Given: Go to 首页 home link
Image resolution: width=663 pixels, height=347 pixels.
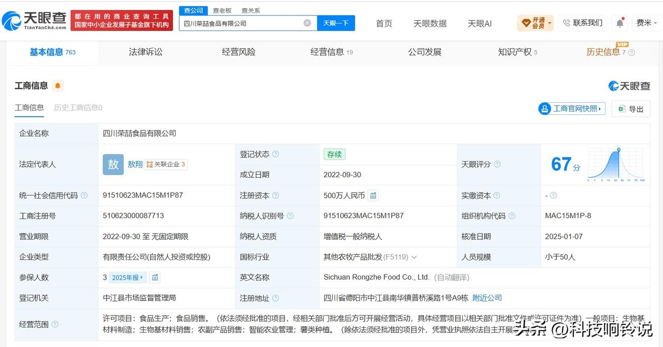Looking at the screenshot, I should point(384,23).
